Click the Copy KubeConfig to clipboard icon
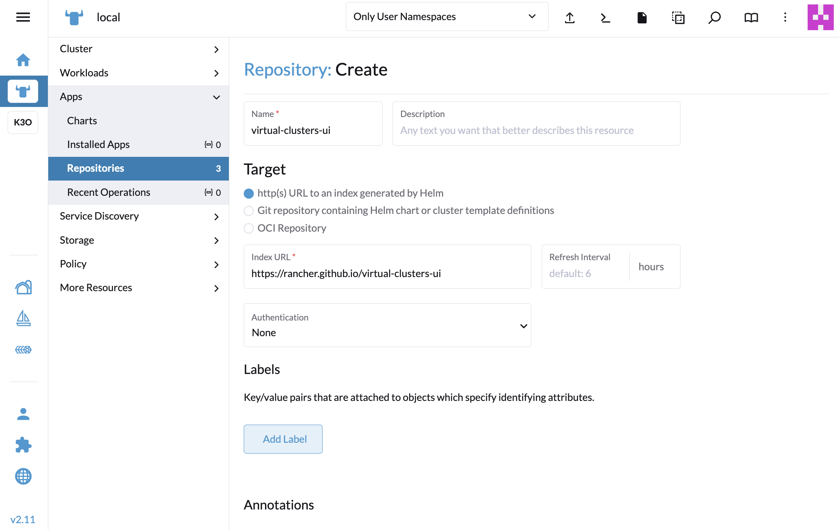839x530 pixels. [x=678, y=17]
